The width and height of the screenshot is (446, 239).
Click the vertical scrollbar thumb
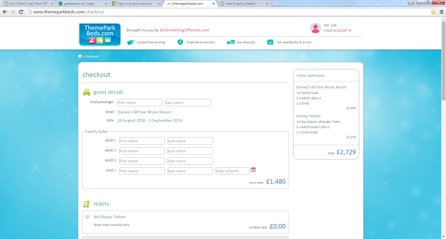[x=443, y=61]
